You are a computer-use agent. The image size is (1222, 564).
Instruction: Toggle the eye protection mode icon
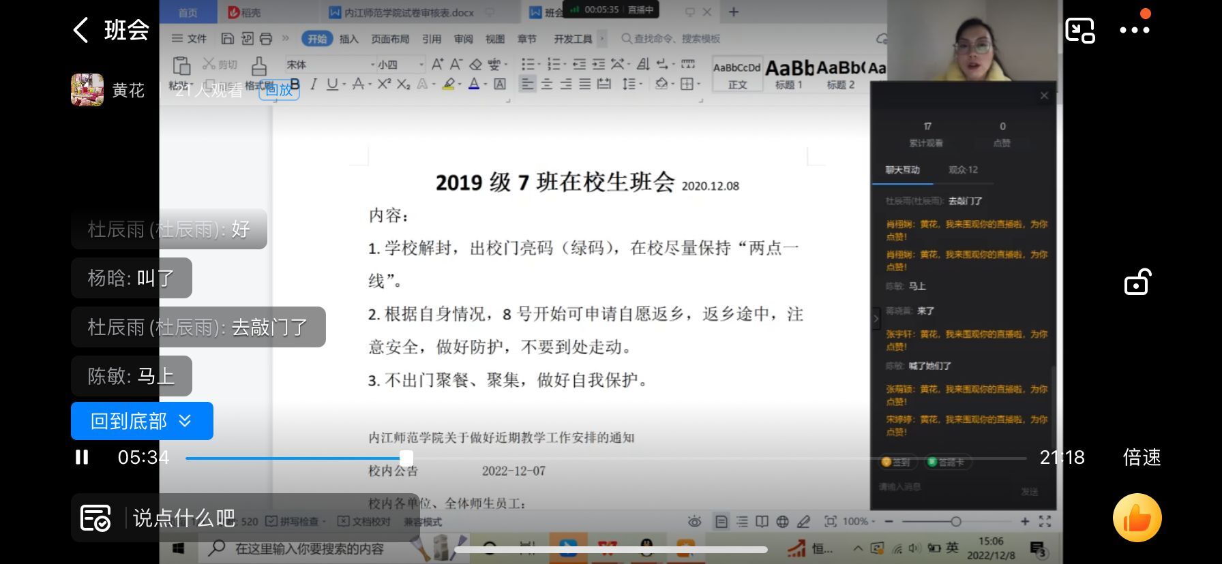point(694,522)
